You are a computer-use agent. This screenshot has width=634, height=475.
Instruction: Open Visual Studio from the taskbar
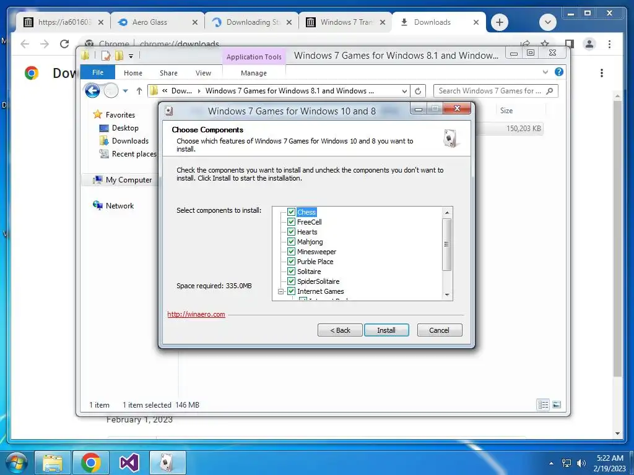click(x=129, y=463)
